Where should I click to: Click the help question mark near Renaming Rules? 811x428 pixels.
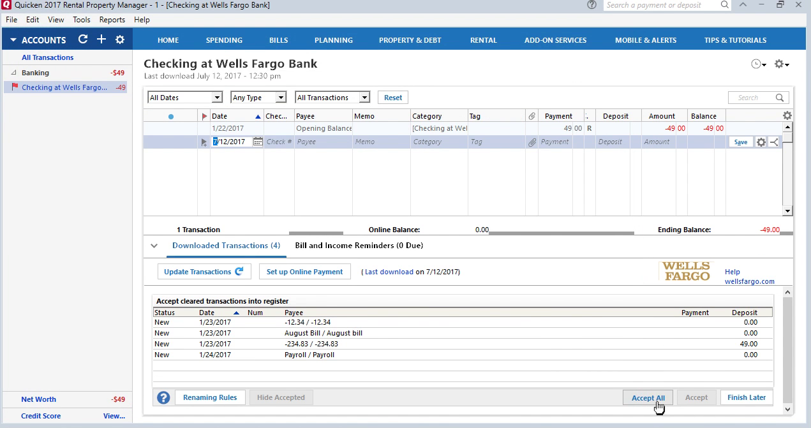point(163,397)
